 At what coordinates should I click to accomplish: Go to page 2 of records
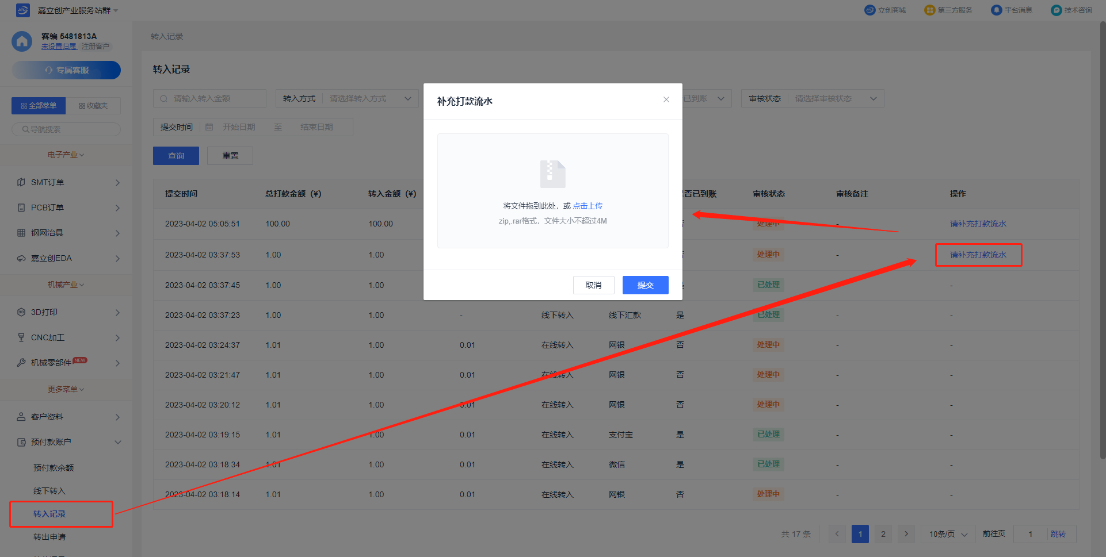[x=883, y=534]
